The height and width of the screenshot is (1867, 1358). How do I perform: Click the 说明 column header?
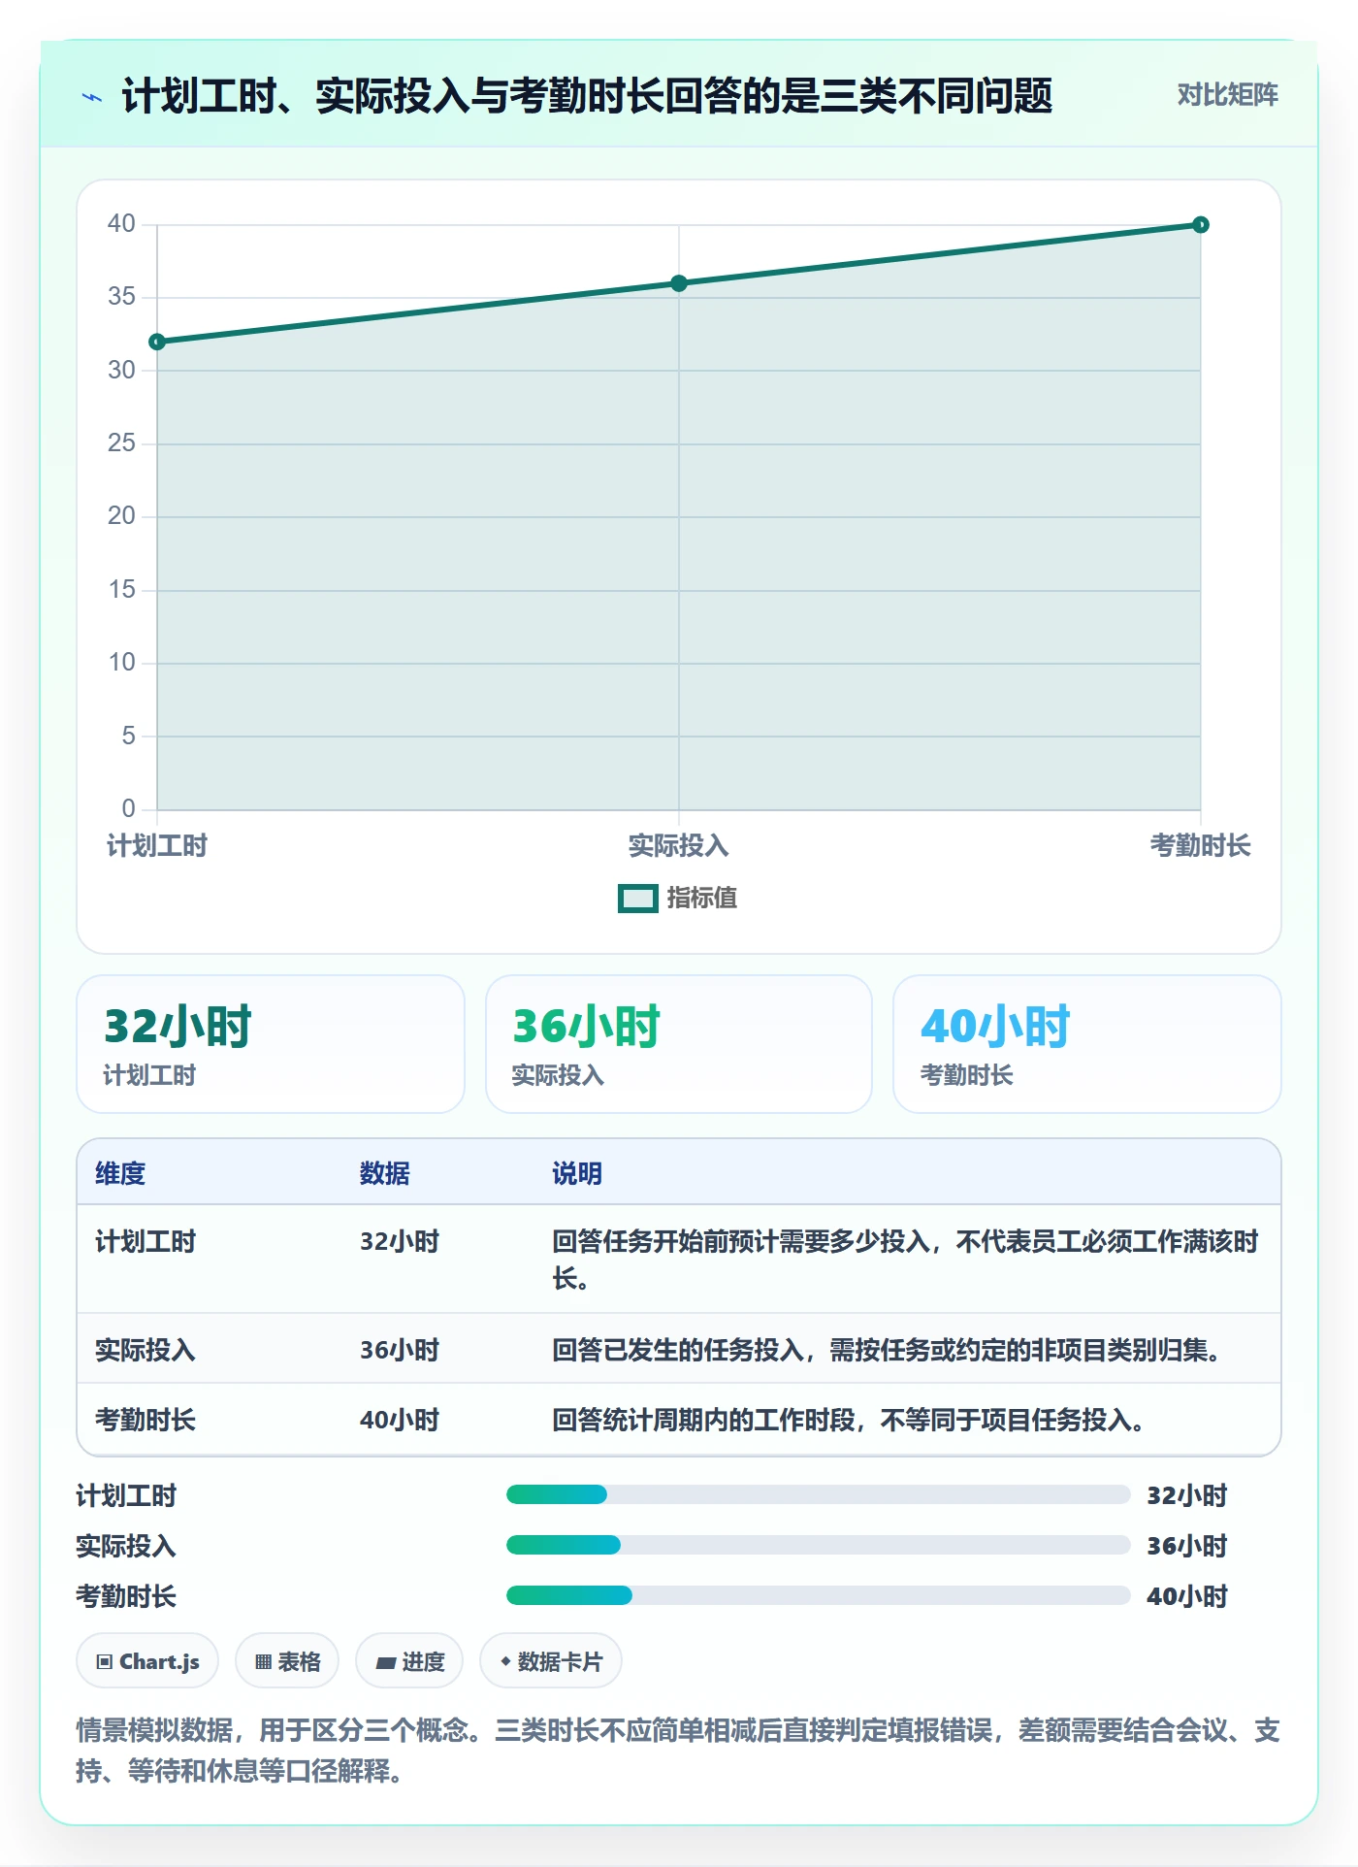(x=577, y=1173)
